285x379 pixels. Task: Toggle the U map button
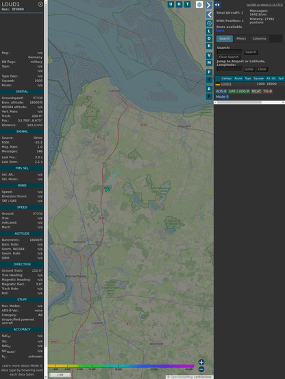pyautogui.click(x=171, y=4)
